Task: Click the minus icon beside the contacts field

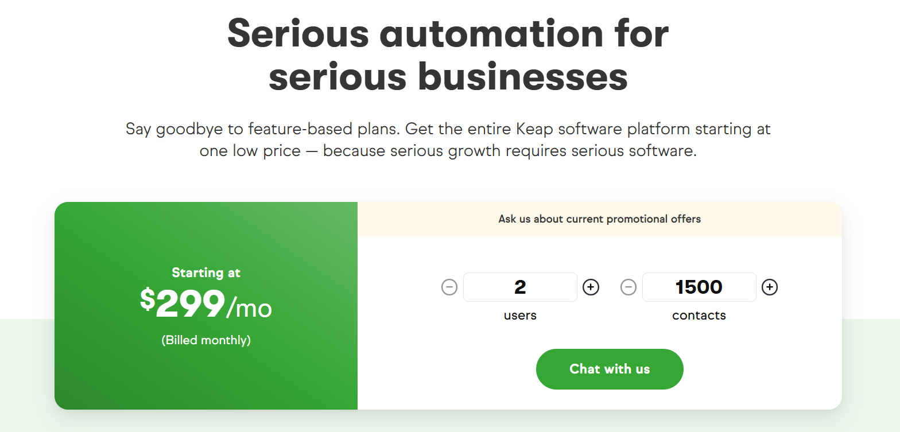Action: (x=629, y=287)
